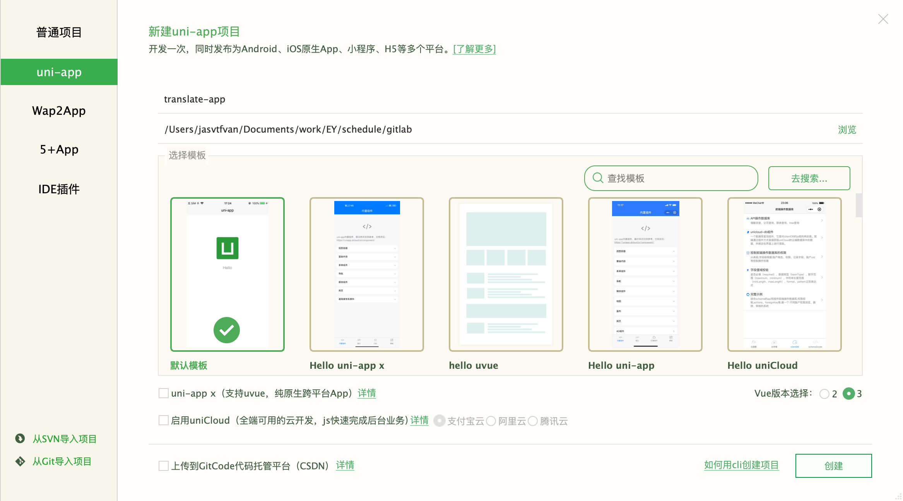Select Vue version 3 radio
Image resolution: width=903 pixels, height=501 pixels.
click(848, 394)
